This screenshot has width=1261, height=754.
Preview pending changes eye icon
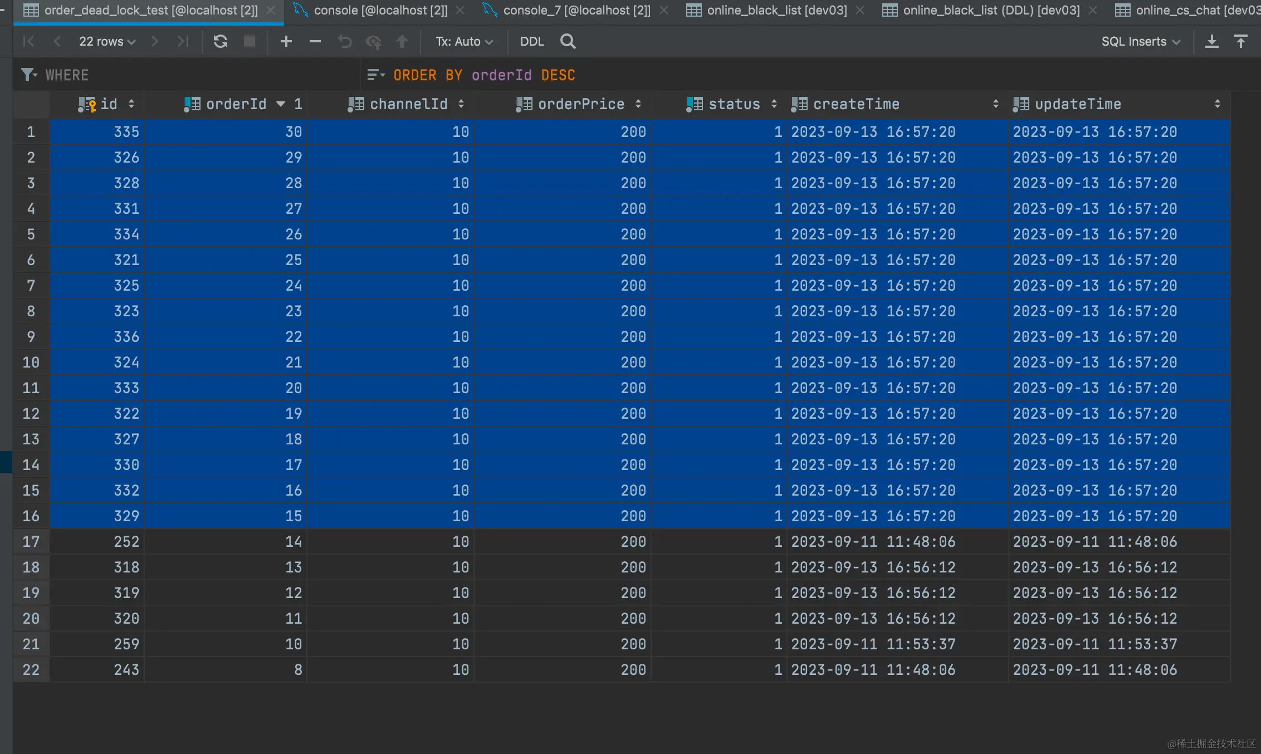373,41
